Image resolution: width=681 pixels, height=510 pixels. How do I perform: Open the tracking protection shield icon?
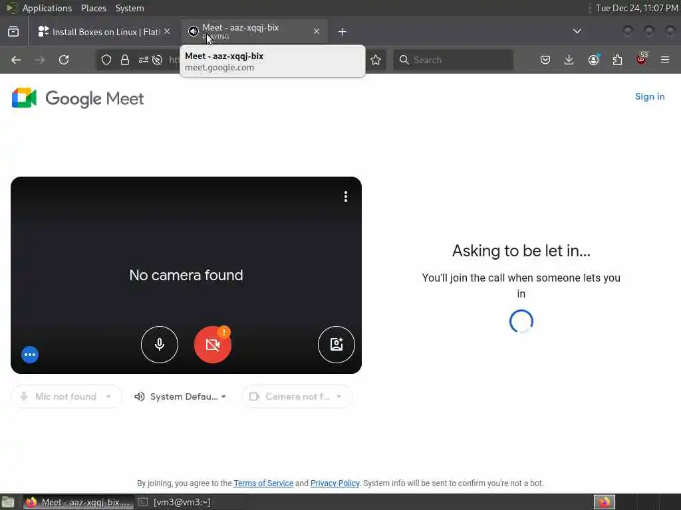click(x=106, y=60)
